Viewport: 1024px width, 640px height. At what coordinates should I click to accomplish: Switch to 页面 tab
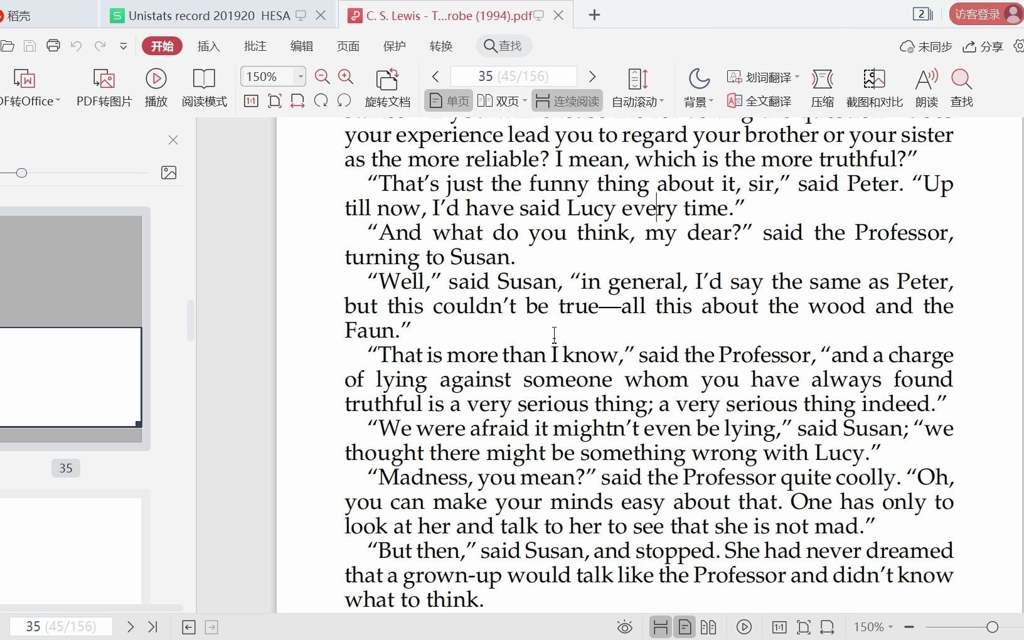pyautogui.click(x=348, y=46)
